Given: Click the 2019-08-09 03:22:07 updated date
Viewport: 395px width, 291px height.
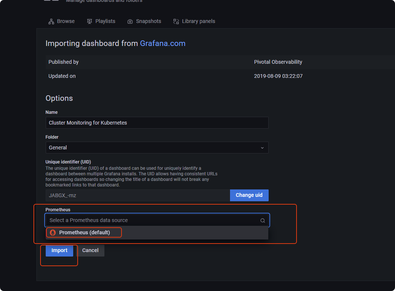Looking at the screenshot, I should (278, 76).
